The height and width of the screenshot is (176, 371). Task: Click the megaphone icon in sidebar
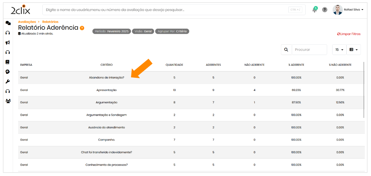pos(8,42)
